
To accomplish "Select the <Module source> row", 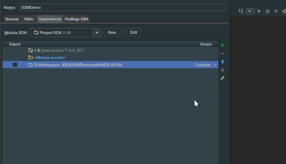I will [110, 58].
